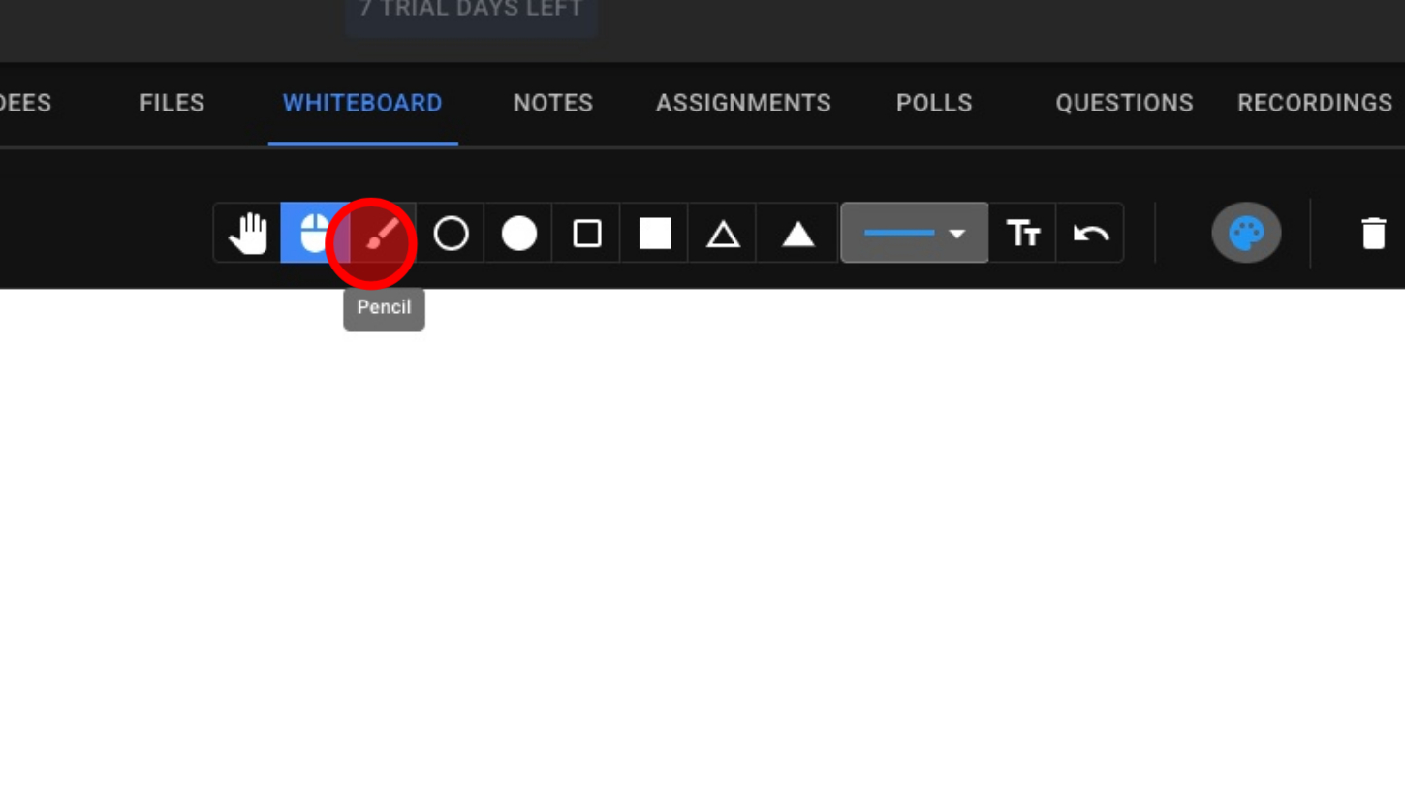Open the Polls tab
The height and width of the screenshot is (791, 1405).
click(x=934, y=104)
